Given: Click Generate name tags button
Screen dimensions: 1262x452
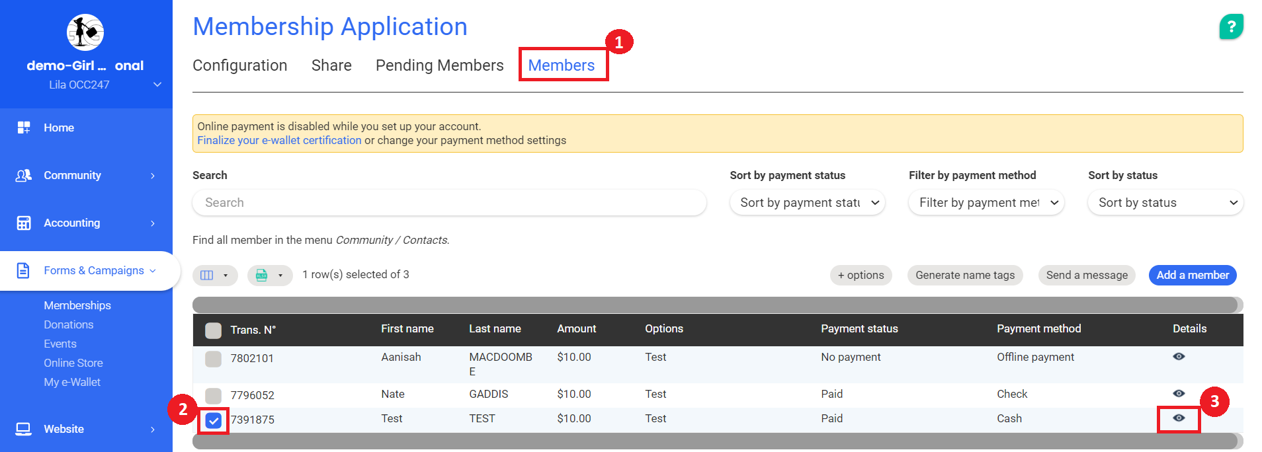Looking at the screenshot, I should pyautogui.click(x=965, y=275).
